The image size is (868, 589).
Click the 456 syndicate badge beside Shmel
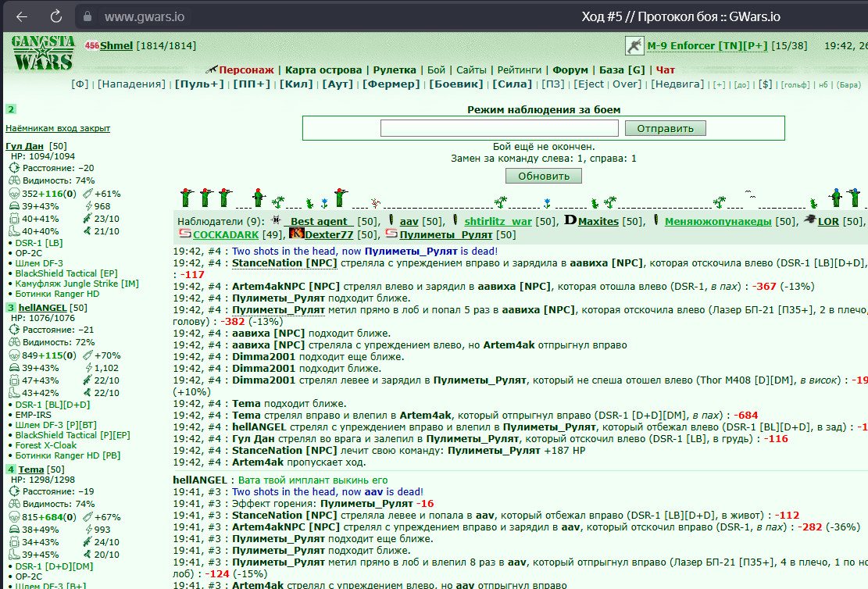(x=92, y=45)
